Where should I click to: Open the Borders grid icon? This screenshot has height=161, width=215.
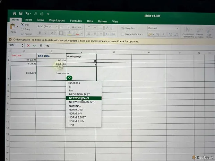coord(61,33)
